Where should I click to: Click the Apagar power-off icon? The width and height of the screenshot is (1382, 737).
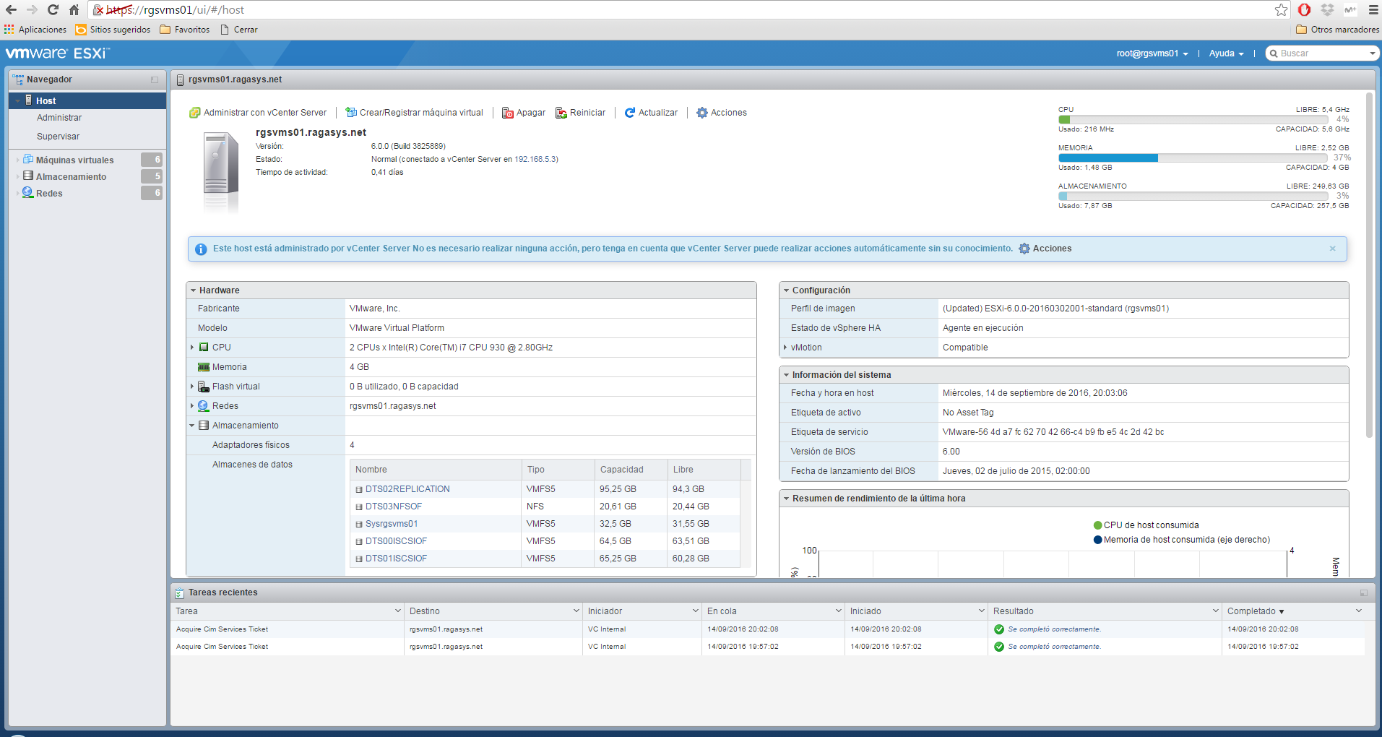coord(508,113)
